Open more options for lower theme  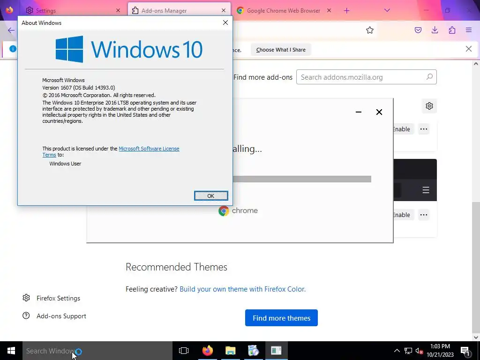424,215
